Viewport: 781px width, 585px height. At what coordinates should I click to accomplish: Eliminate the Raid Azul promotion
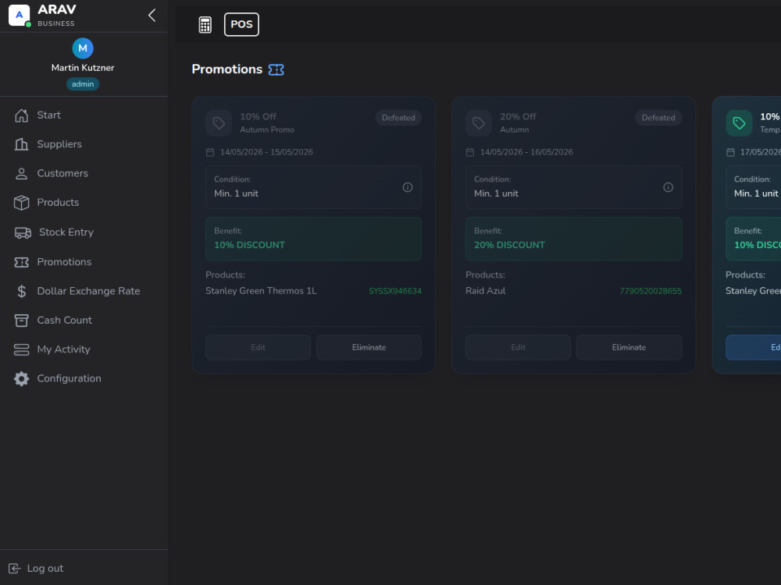[x=629, y=347]
